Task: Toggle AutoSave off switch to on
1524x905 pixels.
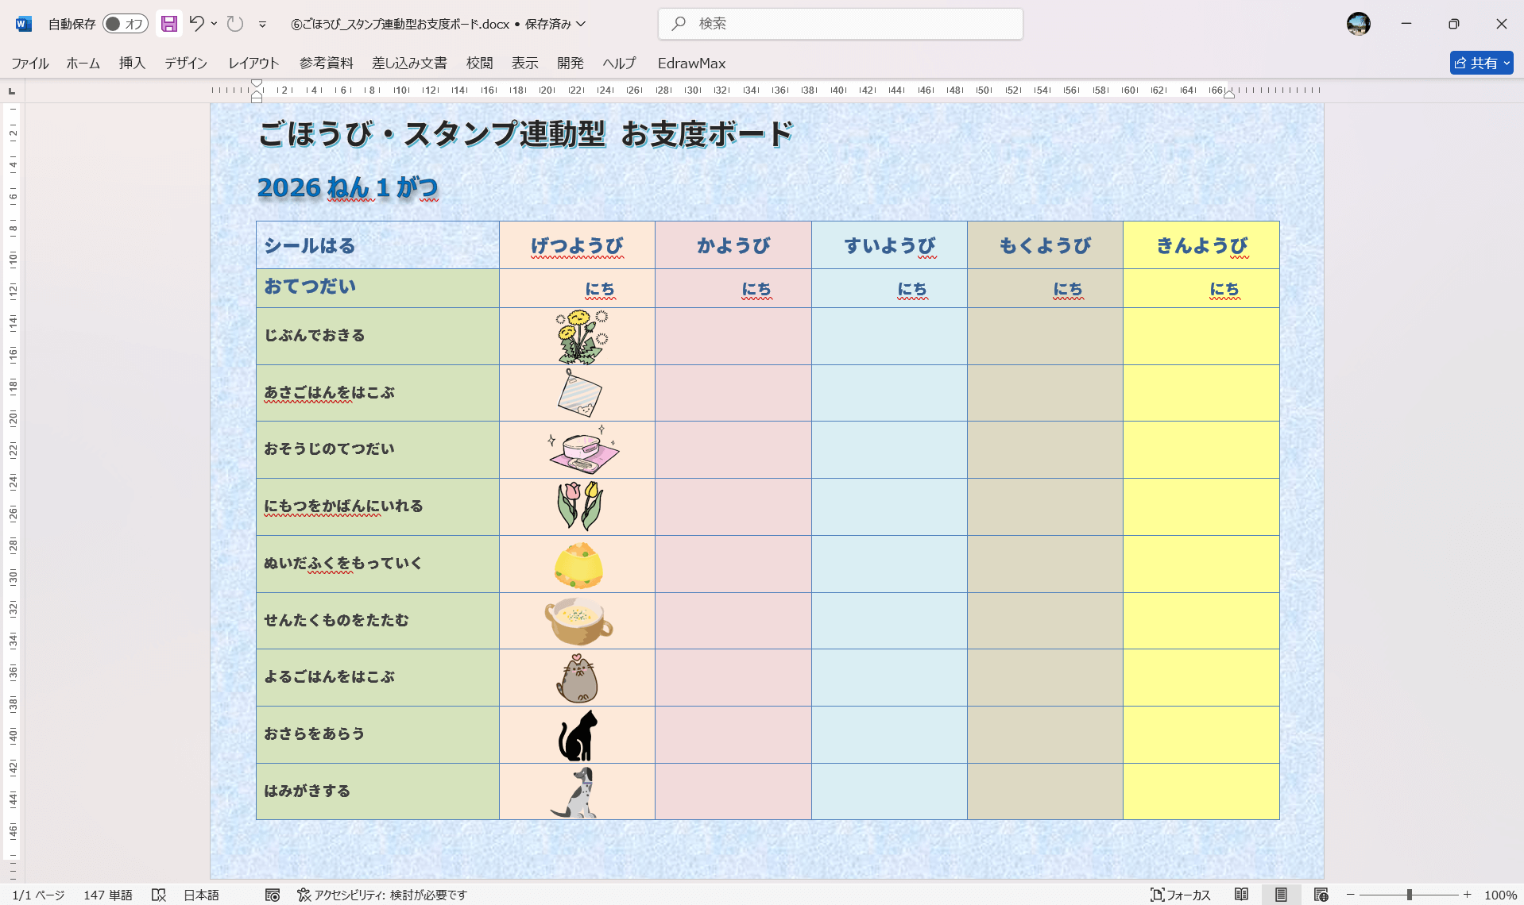Action: 124,24
